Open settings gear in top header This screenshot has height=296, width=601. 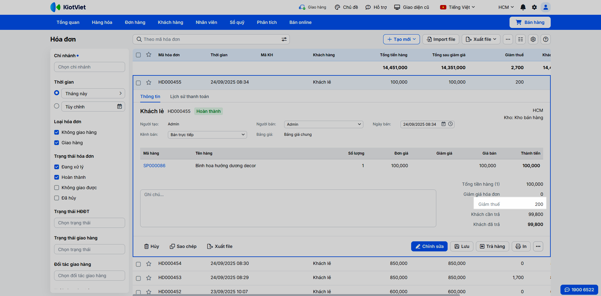click(534, 7)
